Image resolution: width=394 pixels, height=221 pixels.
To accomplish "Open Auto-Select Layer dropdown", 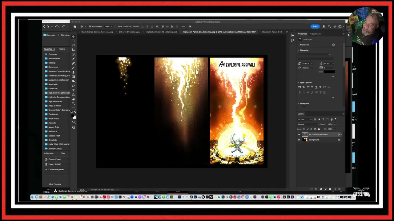I will point(107,26).
